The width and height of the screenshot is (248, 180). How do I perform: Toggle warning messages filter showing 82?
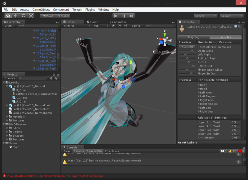click(232, 151)
